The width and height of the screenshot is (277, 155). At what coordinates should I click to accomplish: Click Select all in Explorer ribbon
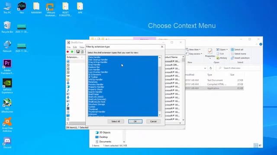pyautogui.click(x=237, y=50)
